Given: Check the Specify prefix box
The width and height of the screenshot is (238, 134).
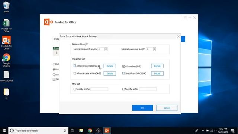Looking at the screenshot, I should pyautogui.click(x=75, y=89).
